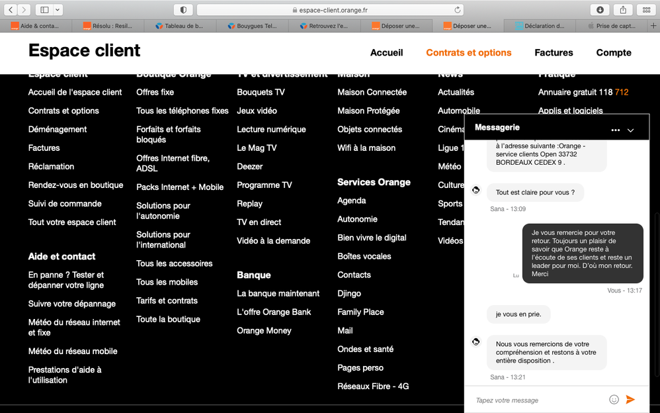Click the privacy shield icon
Screen dimensions: 660x413
pyautogui.click(x=183, y=10)
